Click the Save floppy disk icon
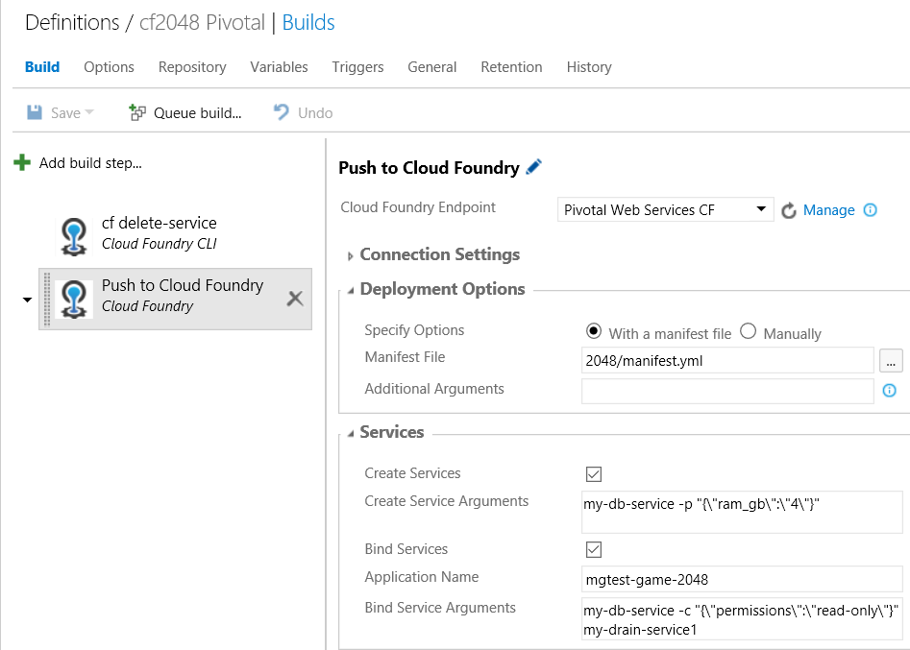Viewport: 910px width, 650px height. pyautogui.click(x=35, y=112)
